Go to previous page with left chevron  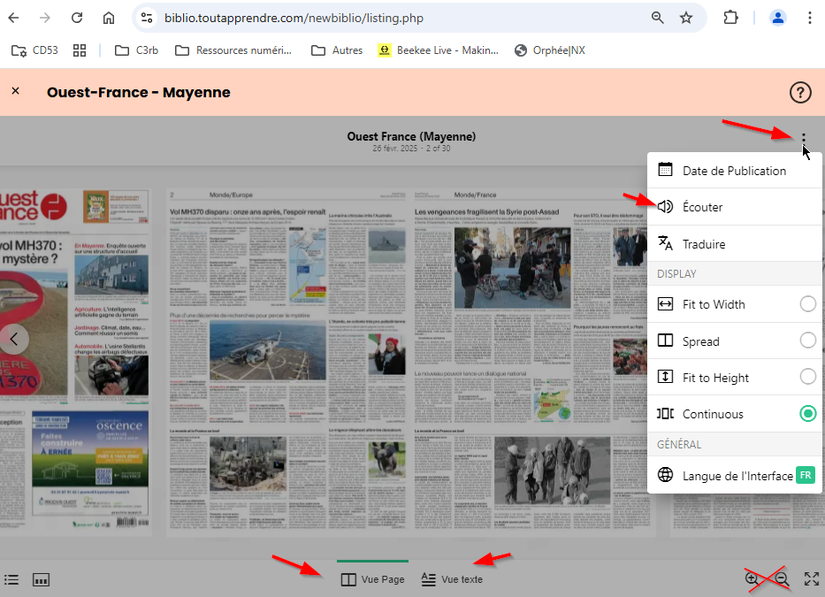point(14,337)
